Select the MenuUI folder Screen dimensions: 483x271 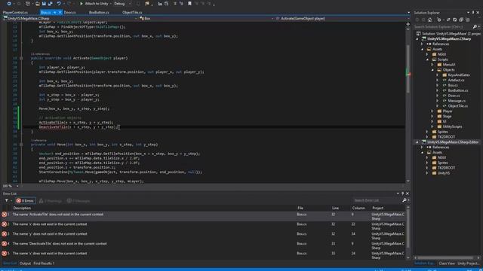(449, 65)
